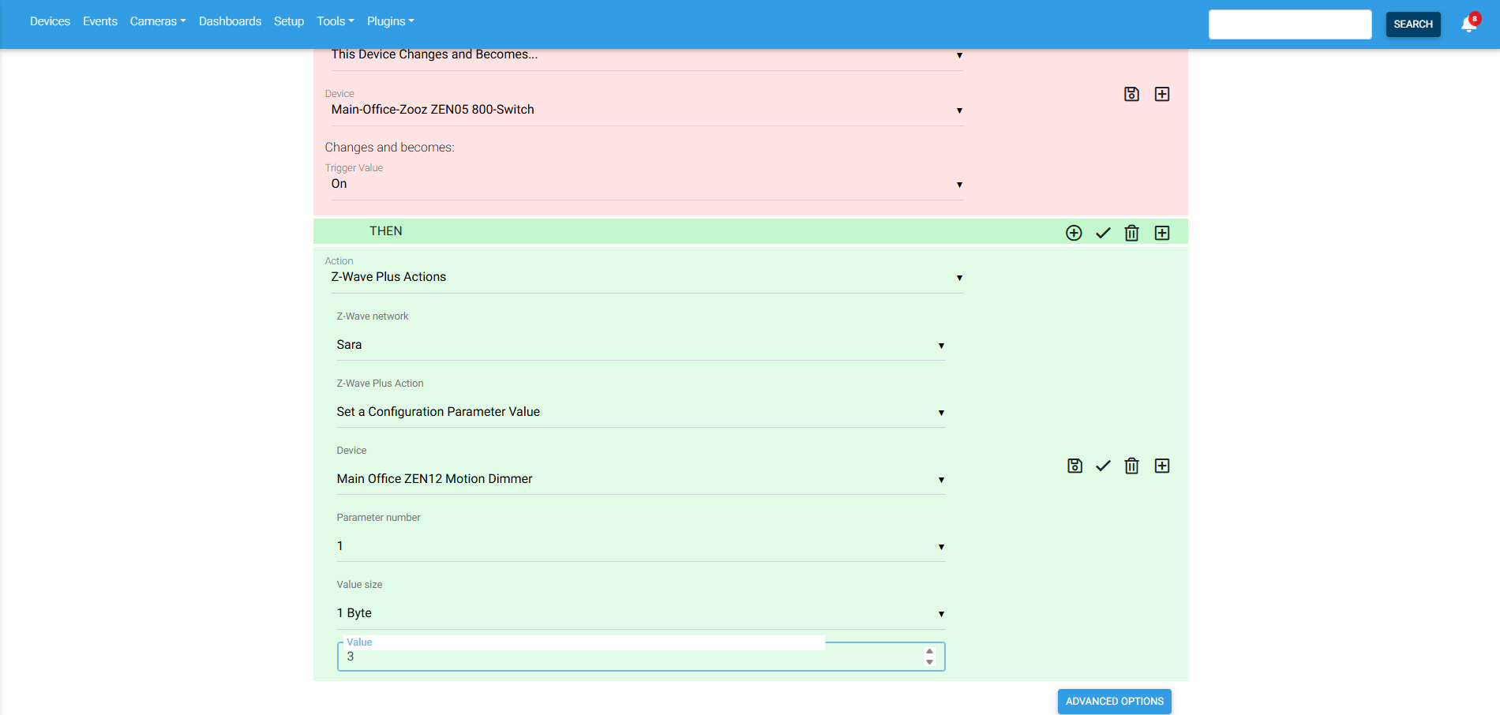This screenshot has height=715, width=1500.
Task: Click the add-box icon in the trigger section
Action: 1162,94
